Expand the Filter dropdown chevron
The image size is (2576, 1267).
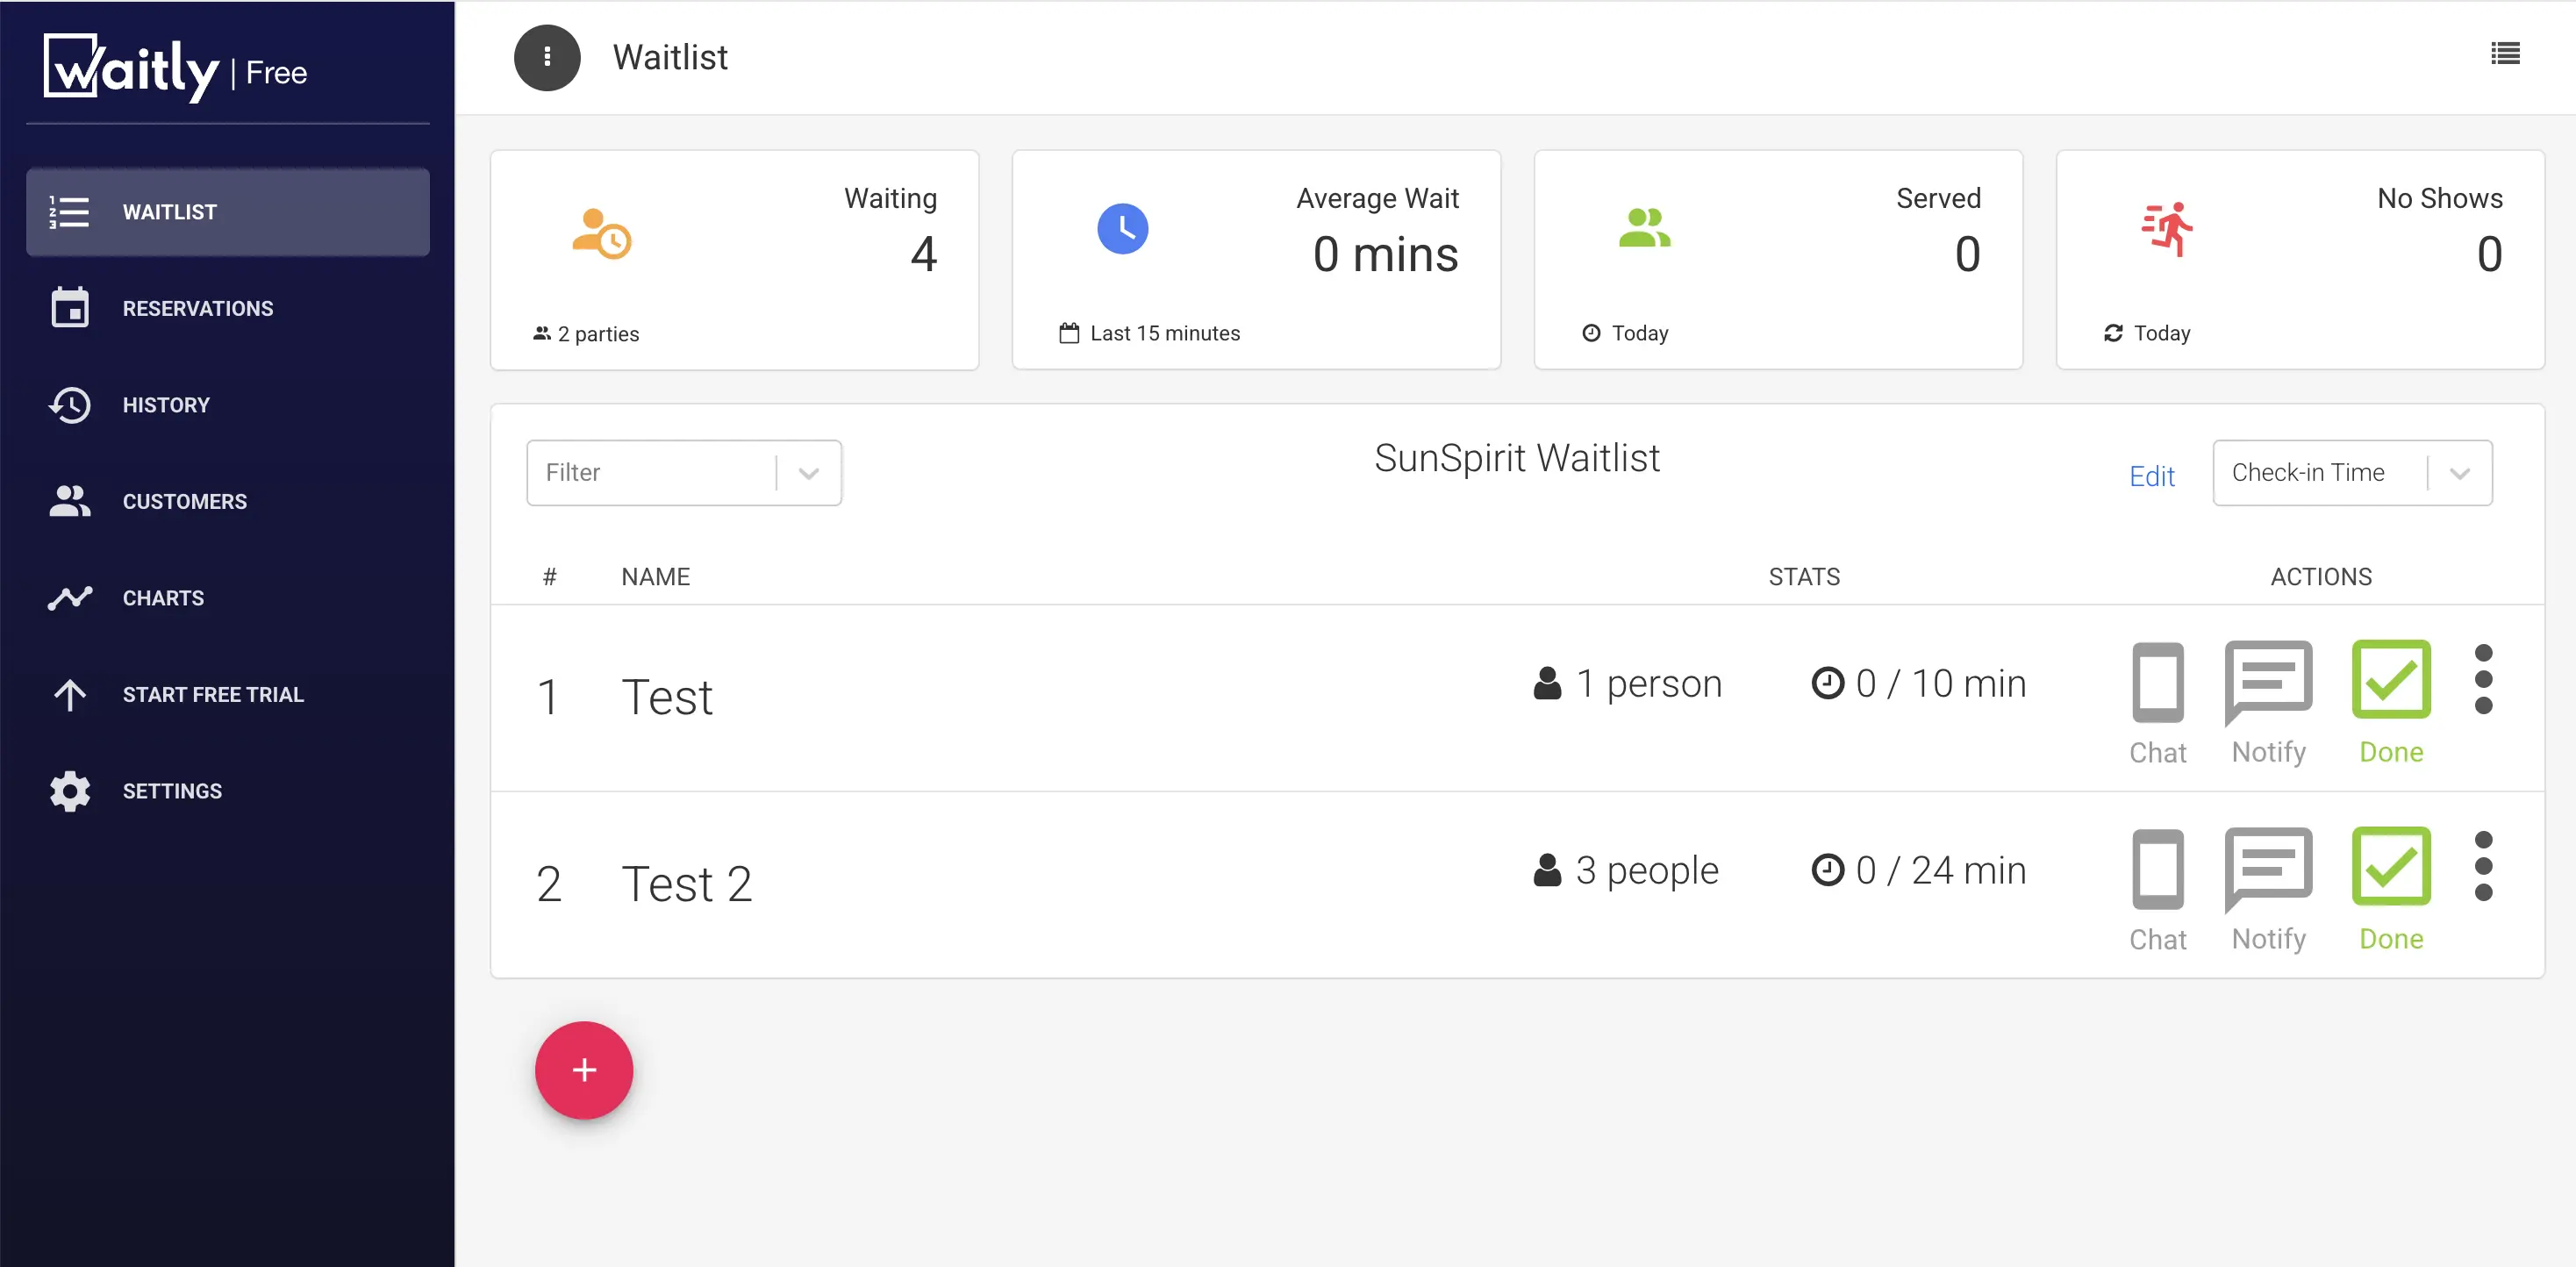[x=808, y=473]
